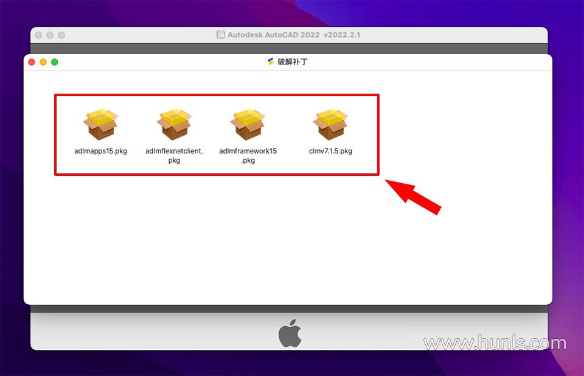
Task: Maximize the 破解补丁 window with green button
Action: [55, 62]
